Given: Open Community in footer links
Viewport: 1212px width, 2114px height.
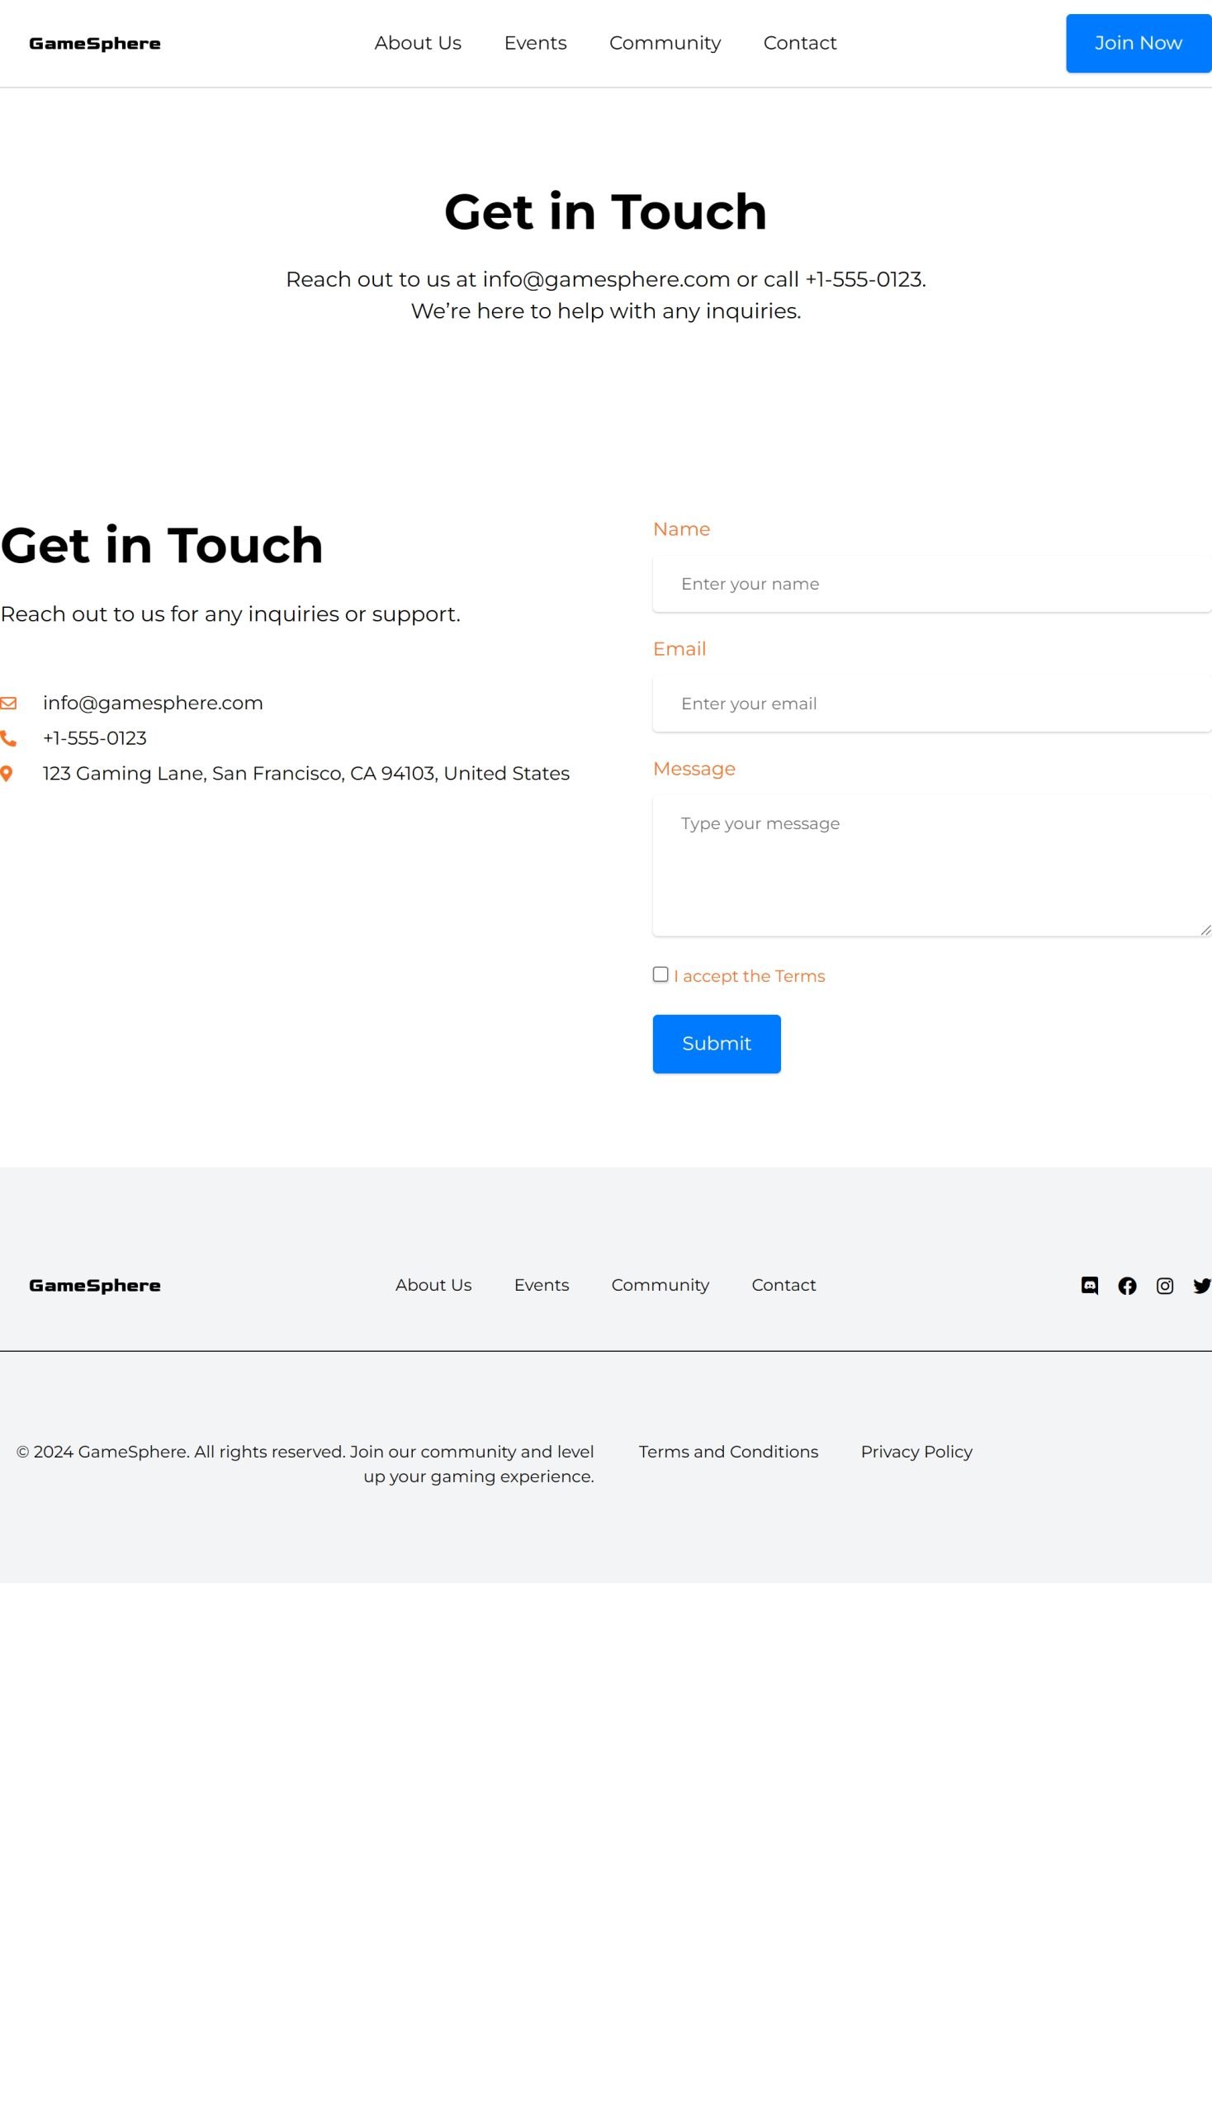Looking at the screenshot, I should coord(660,1285).
